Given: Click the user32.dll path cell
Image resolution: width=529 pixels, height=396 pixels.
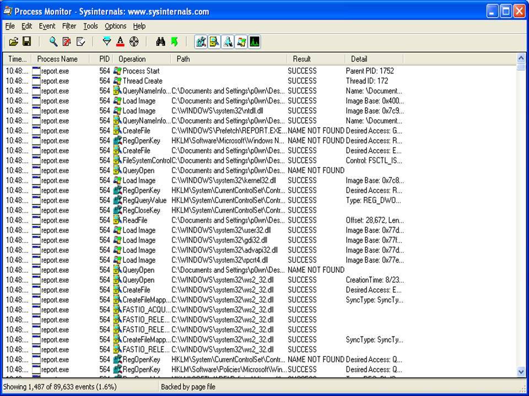Looking at the screenshot, I should click(x=221, y=230).
